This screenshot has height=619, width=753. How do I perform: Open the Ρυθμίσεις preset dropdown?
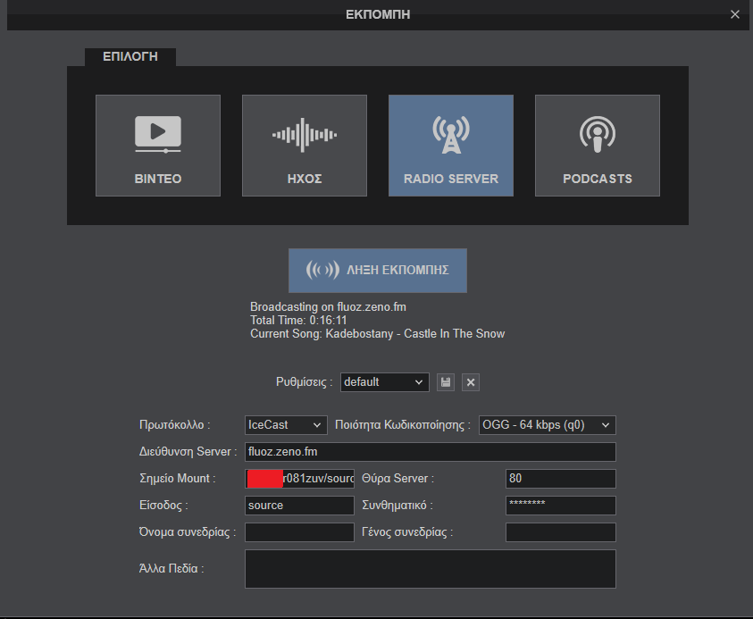tap(384, 382)
